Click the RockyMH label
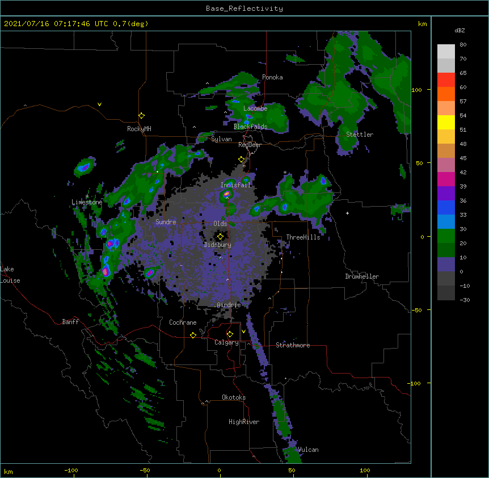 [x=139, y=129]
